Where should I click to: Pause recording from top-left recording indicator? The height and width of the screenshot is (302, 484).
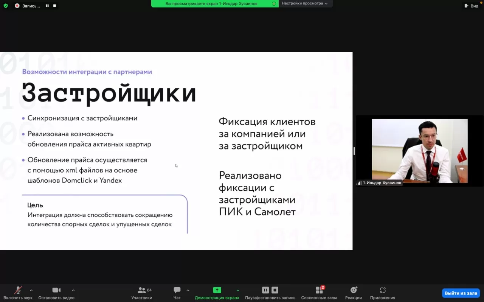[47, 6]
